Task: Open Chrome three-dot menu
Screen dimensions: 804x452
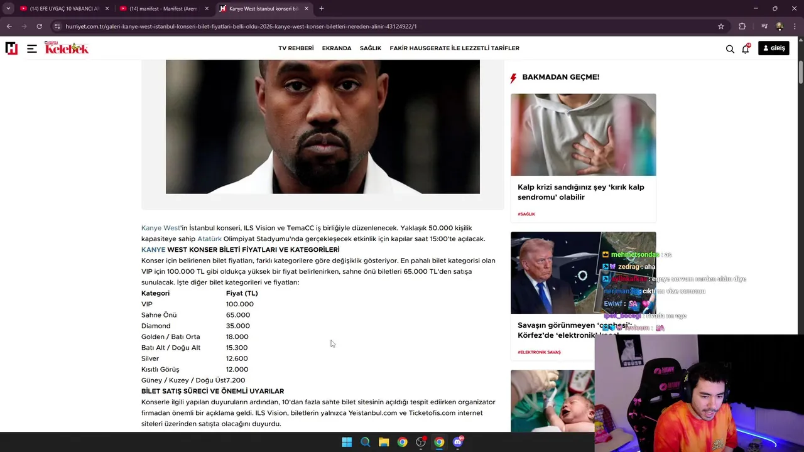Action: (795, 26)
